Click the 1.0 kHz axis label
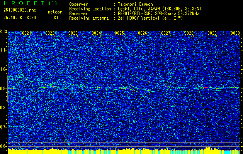The image size is (243, 154). click(3, 69)
